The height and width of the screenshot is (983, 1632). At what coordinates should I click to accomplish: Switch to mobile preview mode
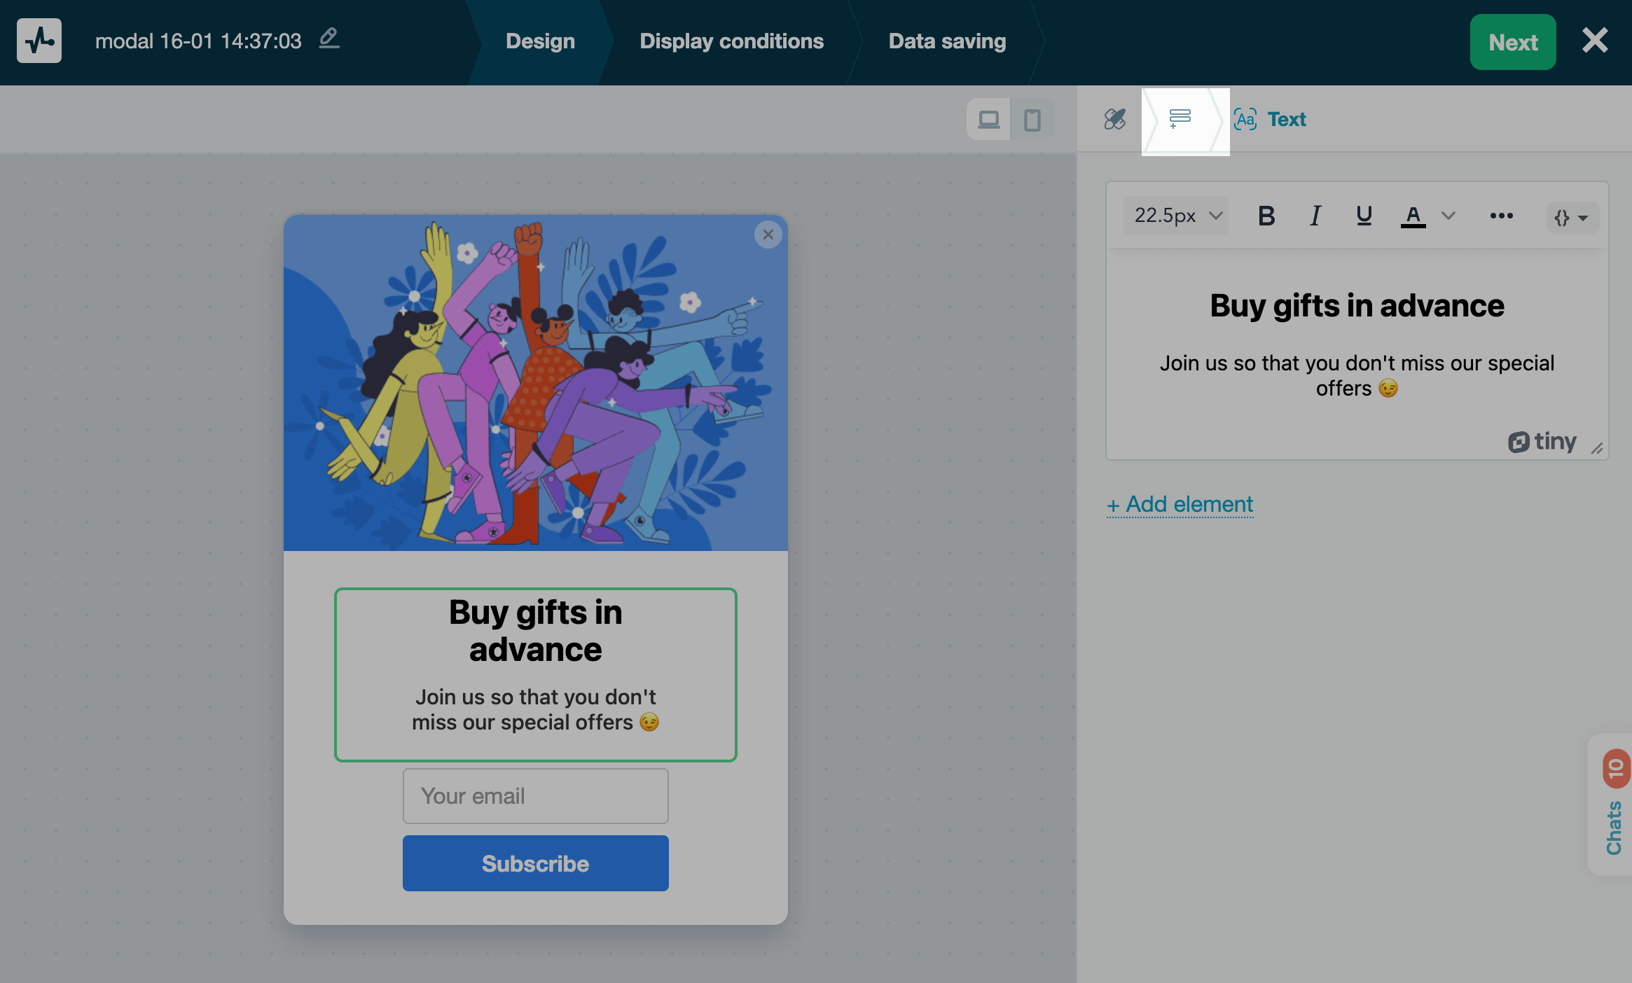click(1032, 120)
